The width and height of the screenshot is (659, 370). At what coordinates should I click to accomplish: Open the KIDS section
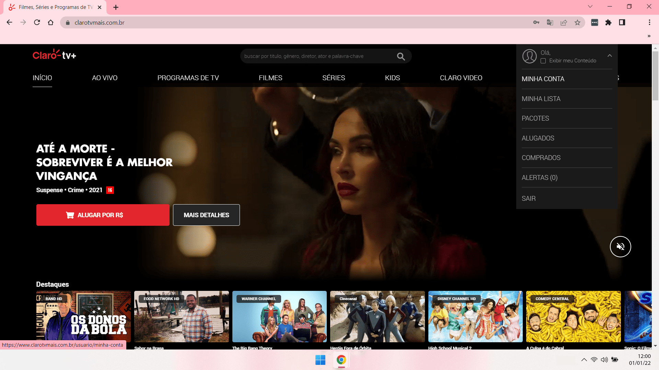392,78
